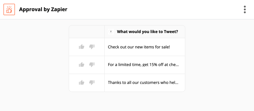Click the empty header cell above the thumbs icons
The width and height of the screenshot is (254, 111).
[x=87, y=32]
